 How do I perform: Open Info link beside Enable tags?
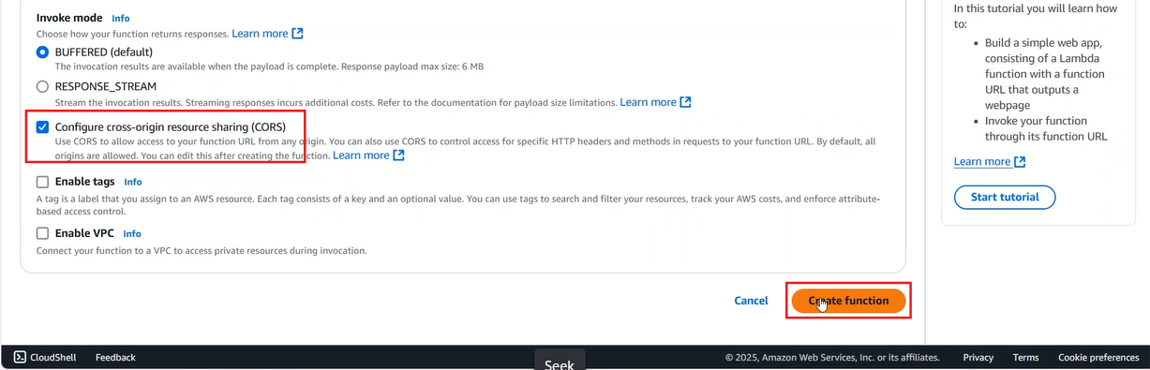coord(133,182)
